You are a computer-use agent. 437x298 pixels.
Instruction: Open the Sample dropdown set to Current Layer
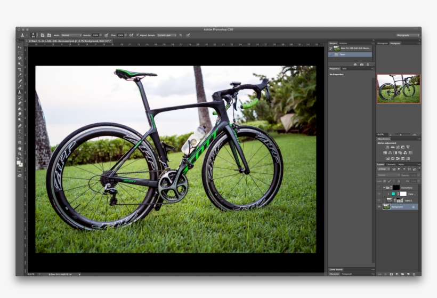click(x=167, y=35)
